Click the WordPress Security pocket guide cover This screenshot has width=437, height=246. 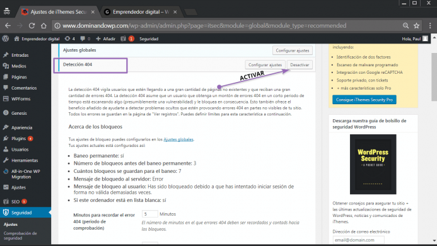[x=373, y=164]
